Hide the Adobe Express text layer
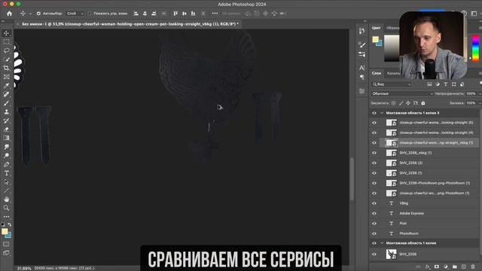The height and width of the screenshot is (271, 482). (x=374, y=213)
